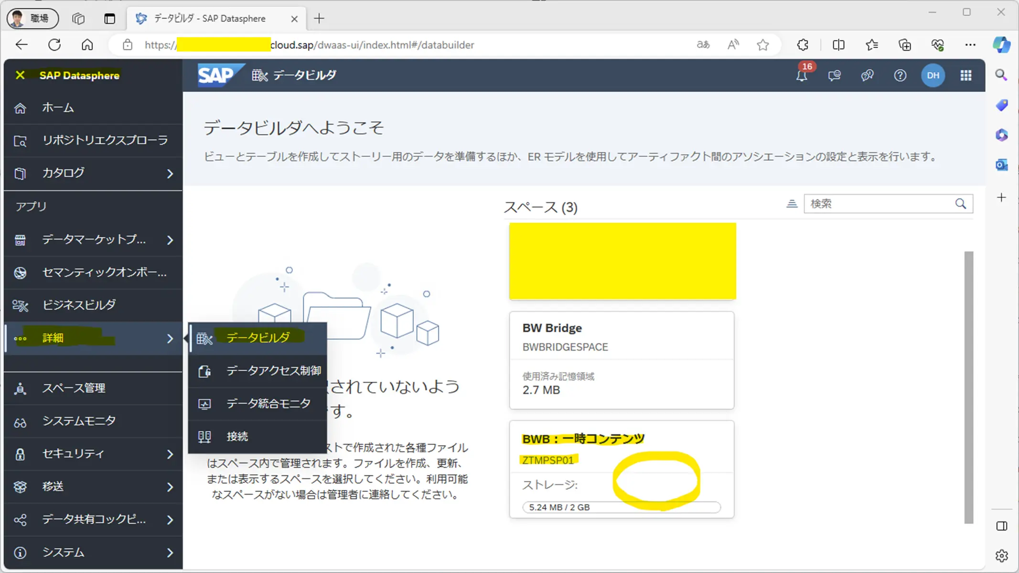Click the データ共有コックピット share icon
Screen dimensions: 1019x573
click(20, 520)
